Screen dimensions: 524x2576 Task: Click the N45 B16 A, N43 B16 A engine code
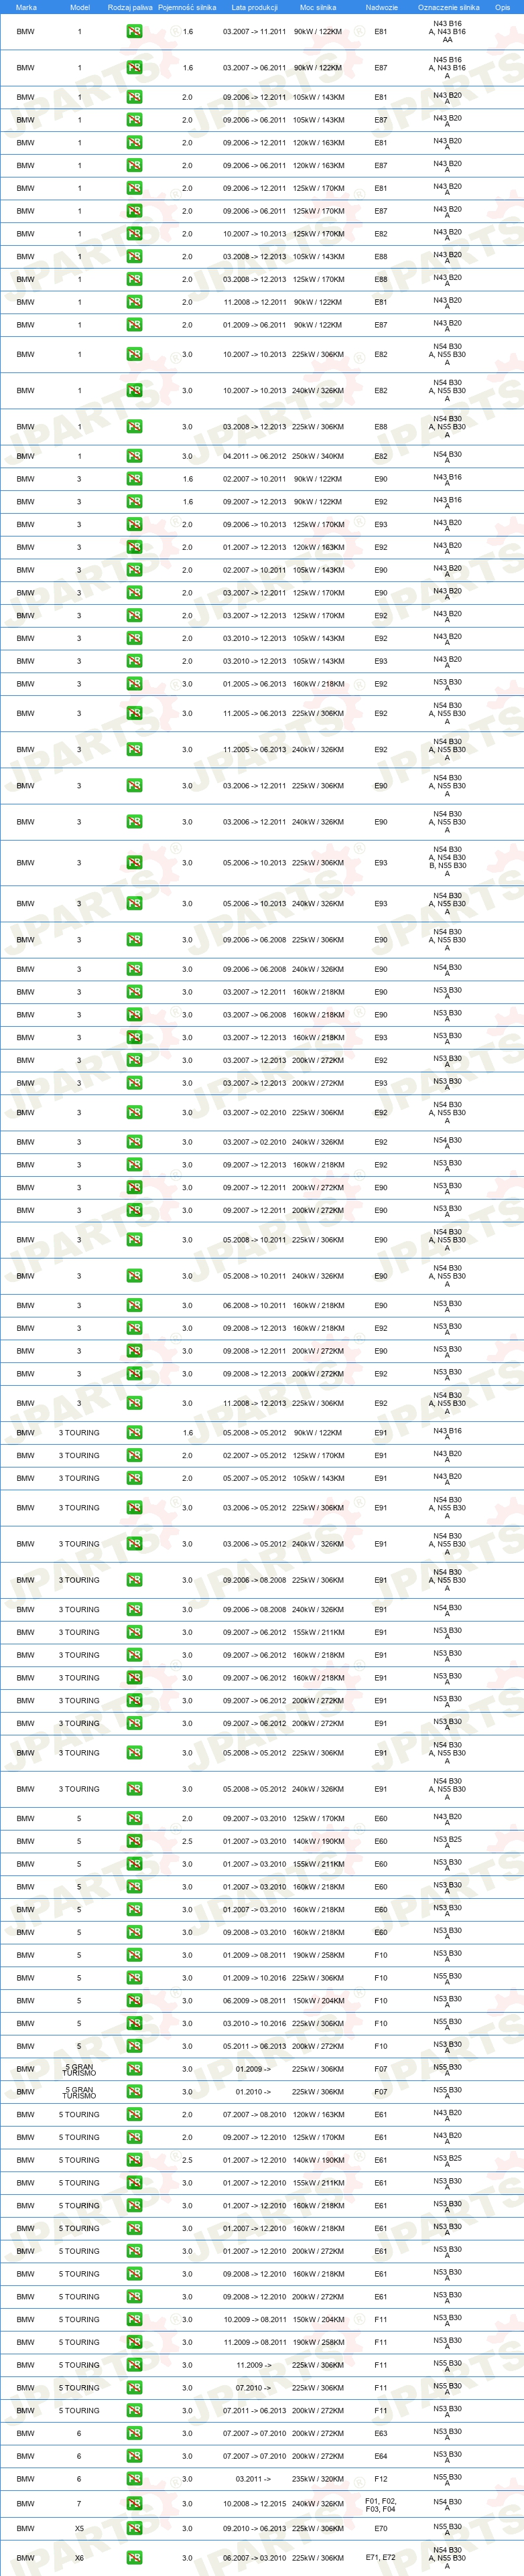pyautogui.click(x=447, y=68)
